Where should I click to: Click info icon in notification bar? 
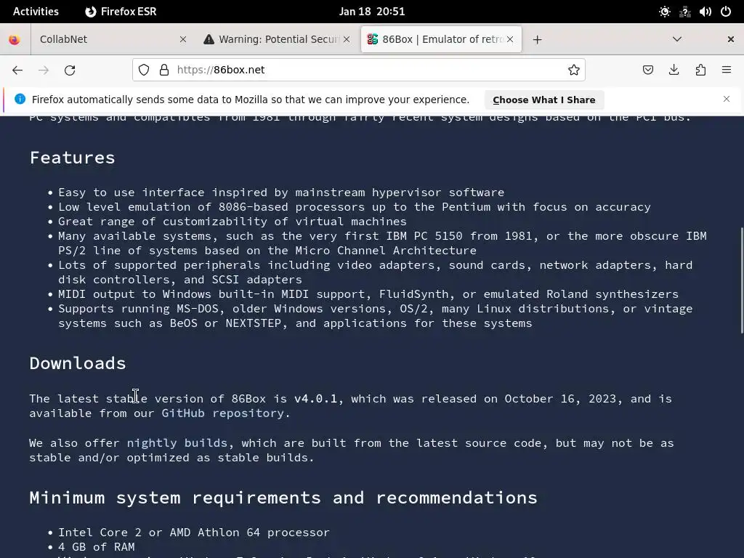[20, 99]
